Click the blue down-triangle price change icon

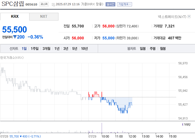(x=15, y=37)
